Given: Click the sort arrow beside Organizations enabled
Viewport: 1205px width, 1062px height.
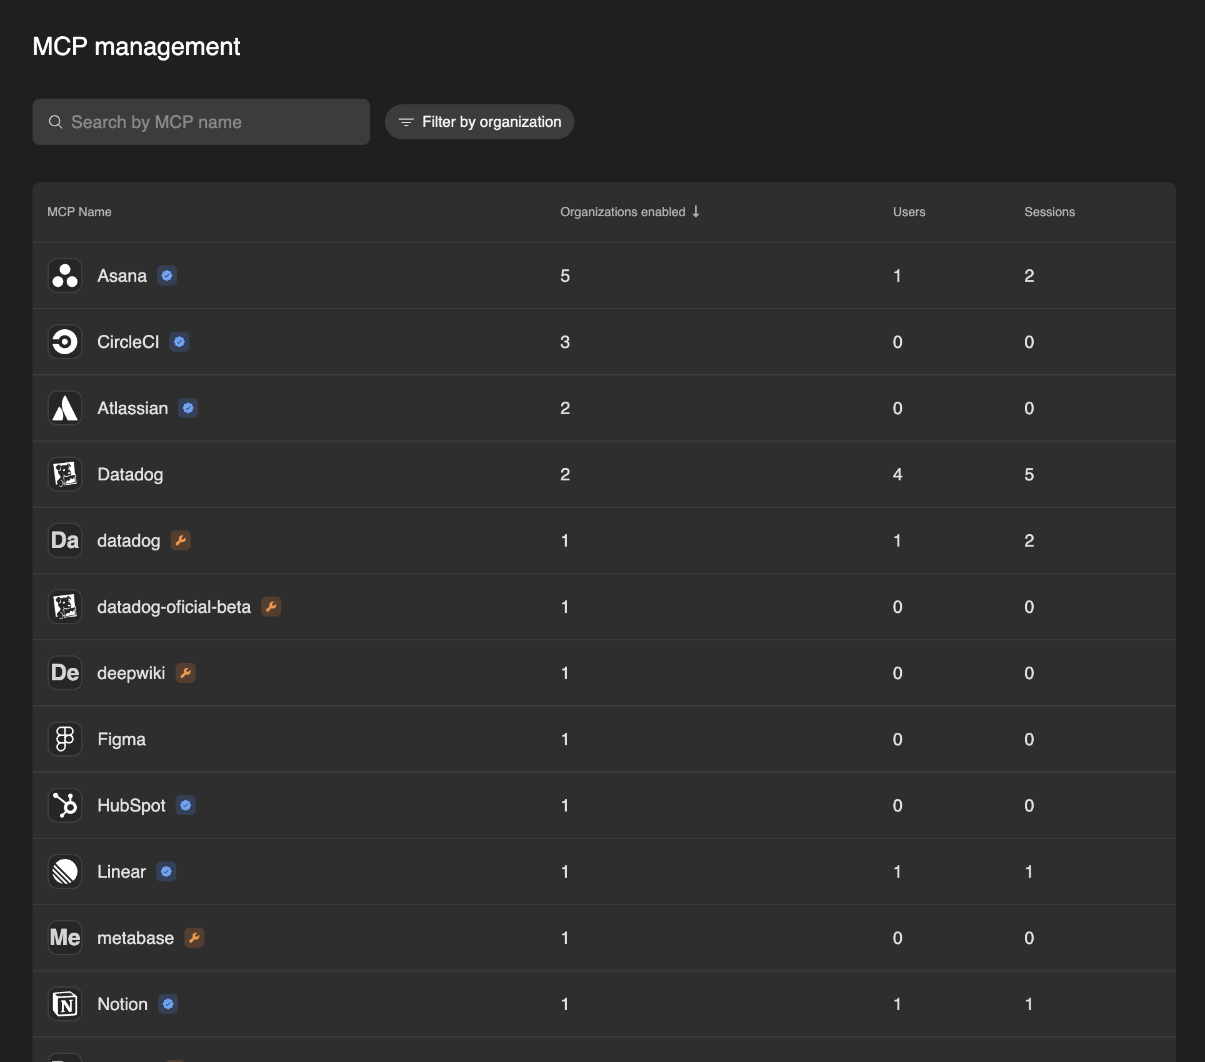Looking at the screenshot, I should coord(696,212).
